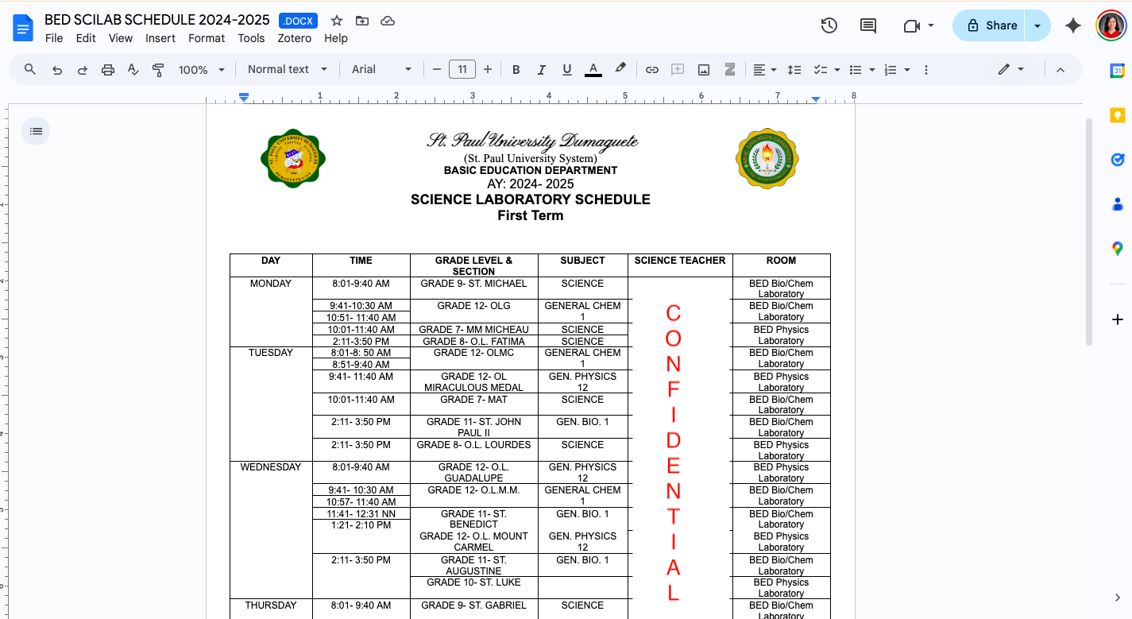Click the Share button
This screenshot has height=619, width=1132.
coord(990,25)
